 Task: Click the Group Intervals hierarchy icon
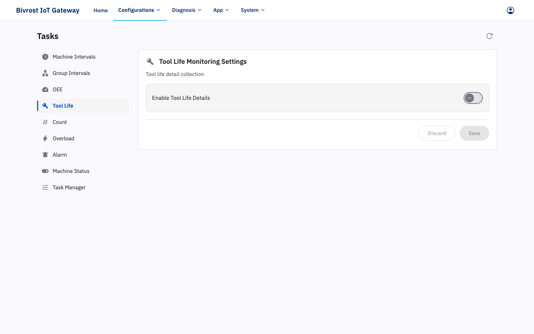(45, 73)
